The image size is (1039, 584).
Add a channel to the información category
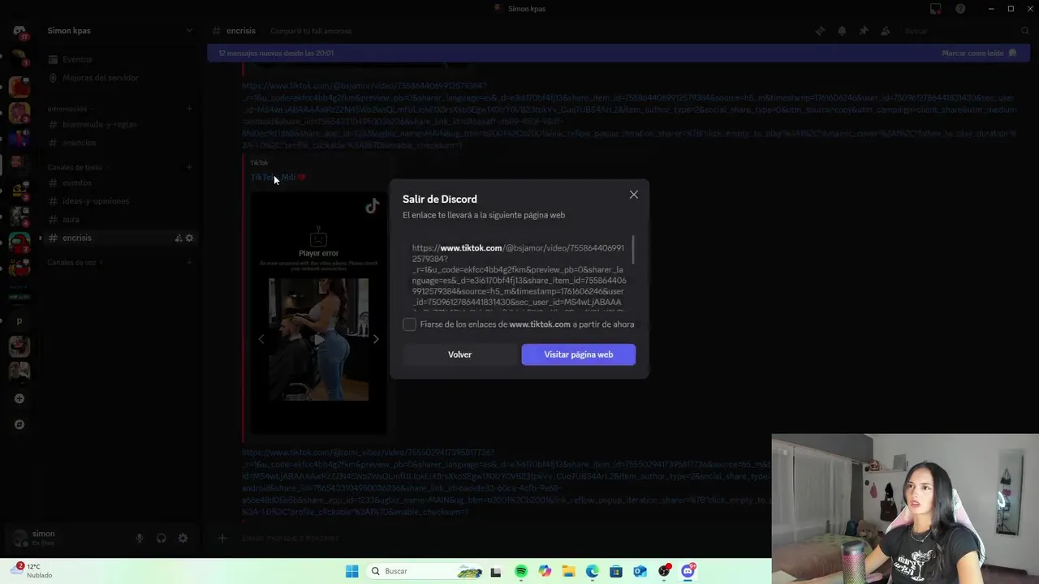point(189,109)
